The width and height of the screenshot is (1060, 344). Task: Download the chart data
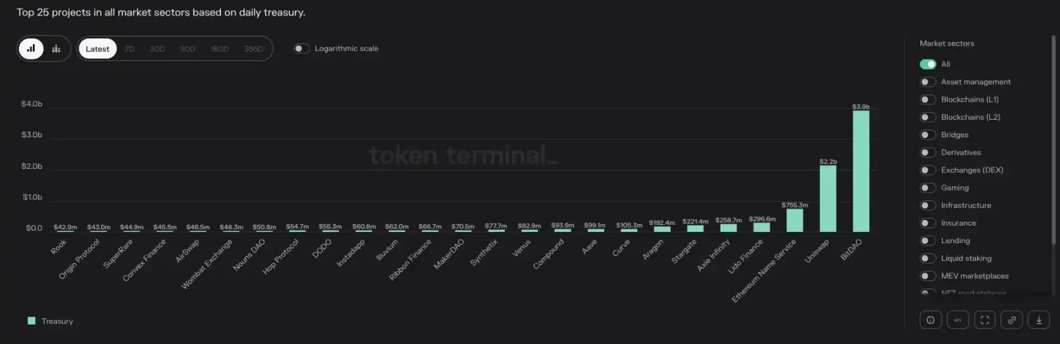tap(1039, 319)
